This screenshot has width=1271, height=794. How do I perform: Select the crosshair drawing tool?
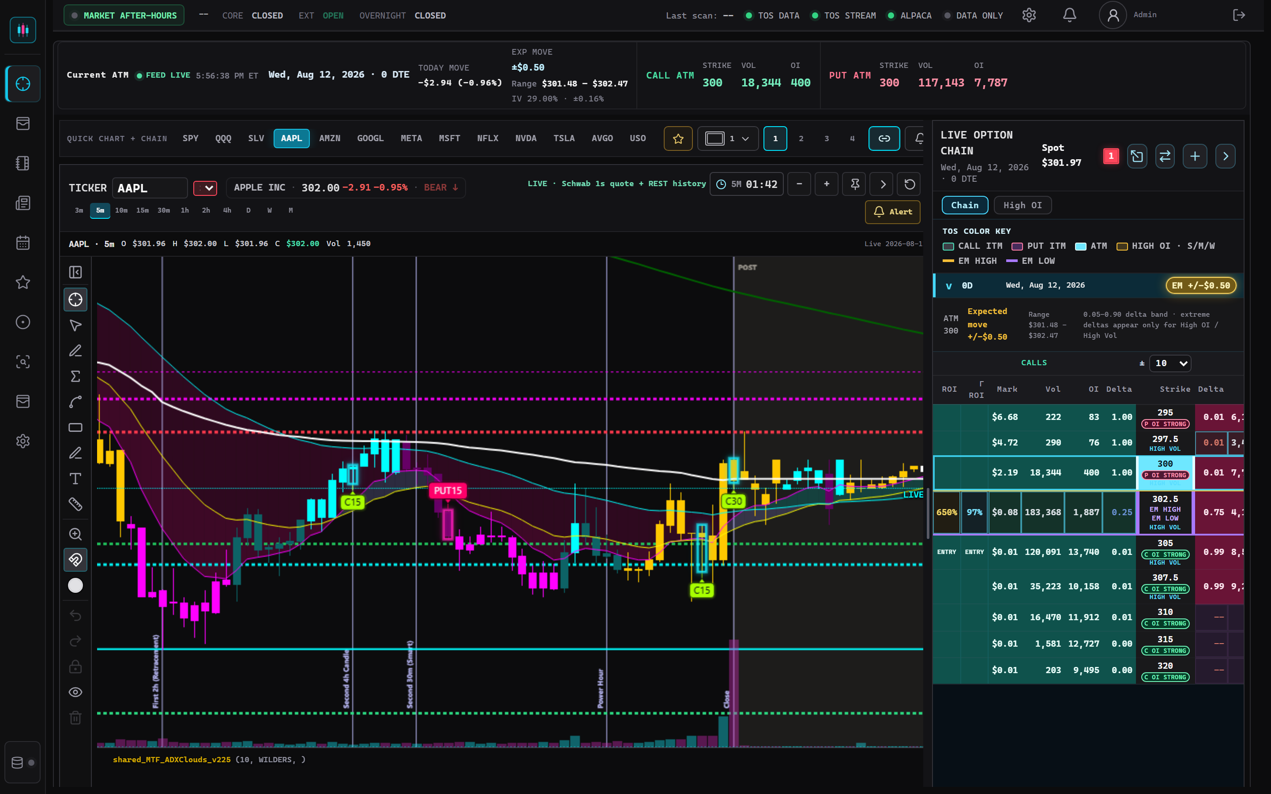coord(75,300)
